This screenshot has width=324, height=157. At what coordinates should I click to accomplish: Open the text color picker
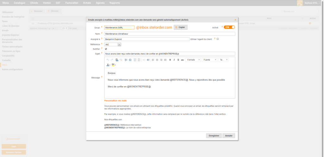click(x=108, y=65)
